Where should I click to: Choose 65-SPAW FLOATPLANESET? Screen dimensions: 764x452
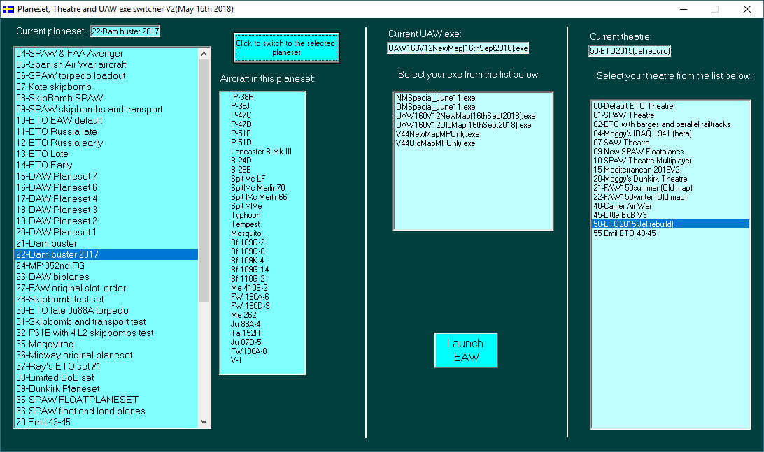pyautogui.click(x=106, y=400)
